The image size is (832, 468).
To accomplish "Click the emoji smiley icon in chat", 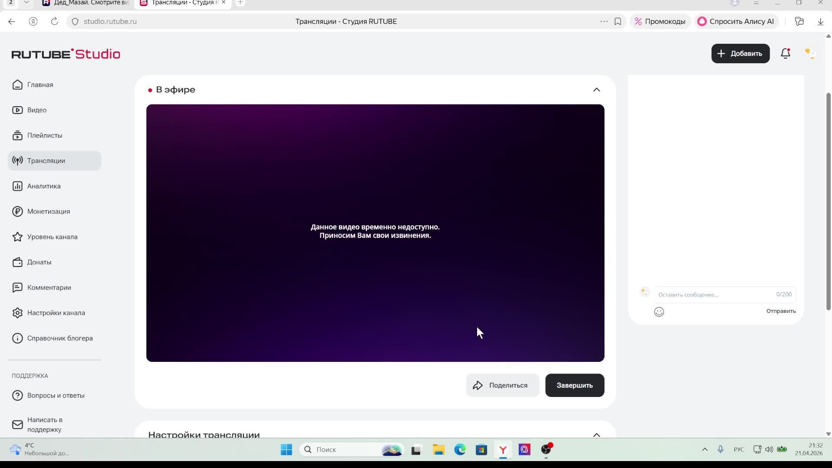I will point(659,312).
